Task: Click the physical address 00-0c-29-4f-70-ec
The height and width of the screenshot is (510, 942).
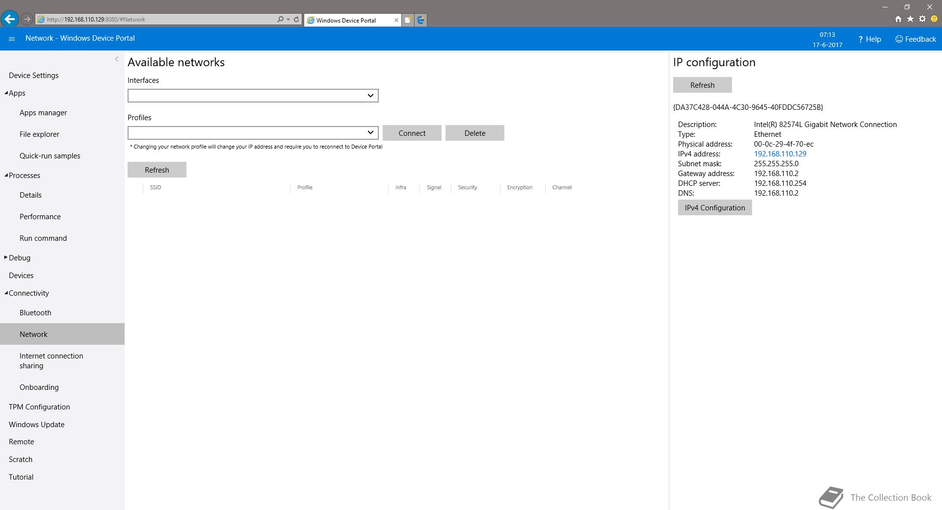Action: [784, 144]
